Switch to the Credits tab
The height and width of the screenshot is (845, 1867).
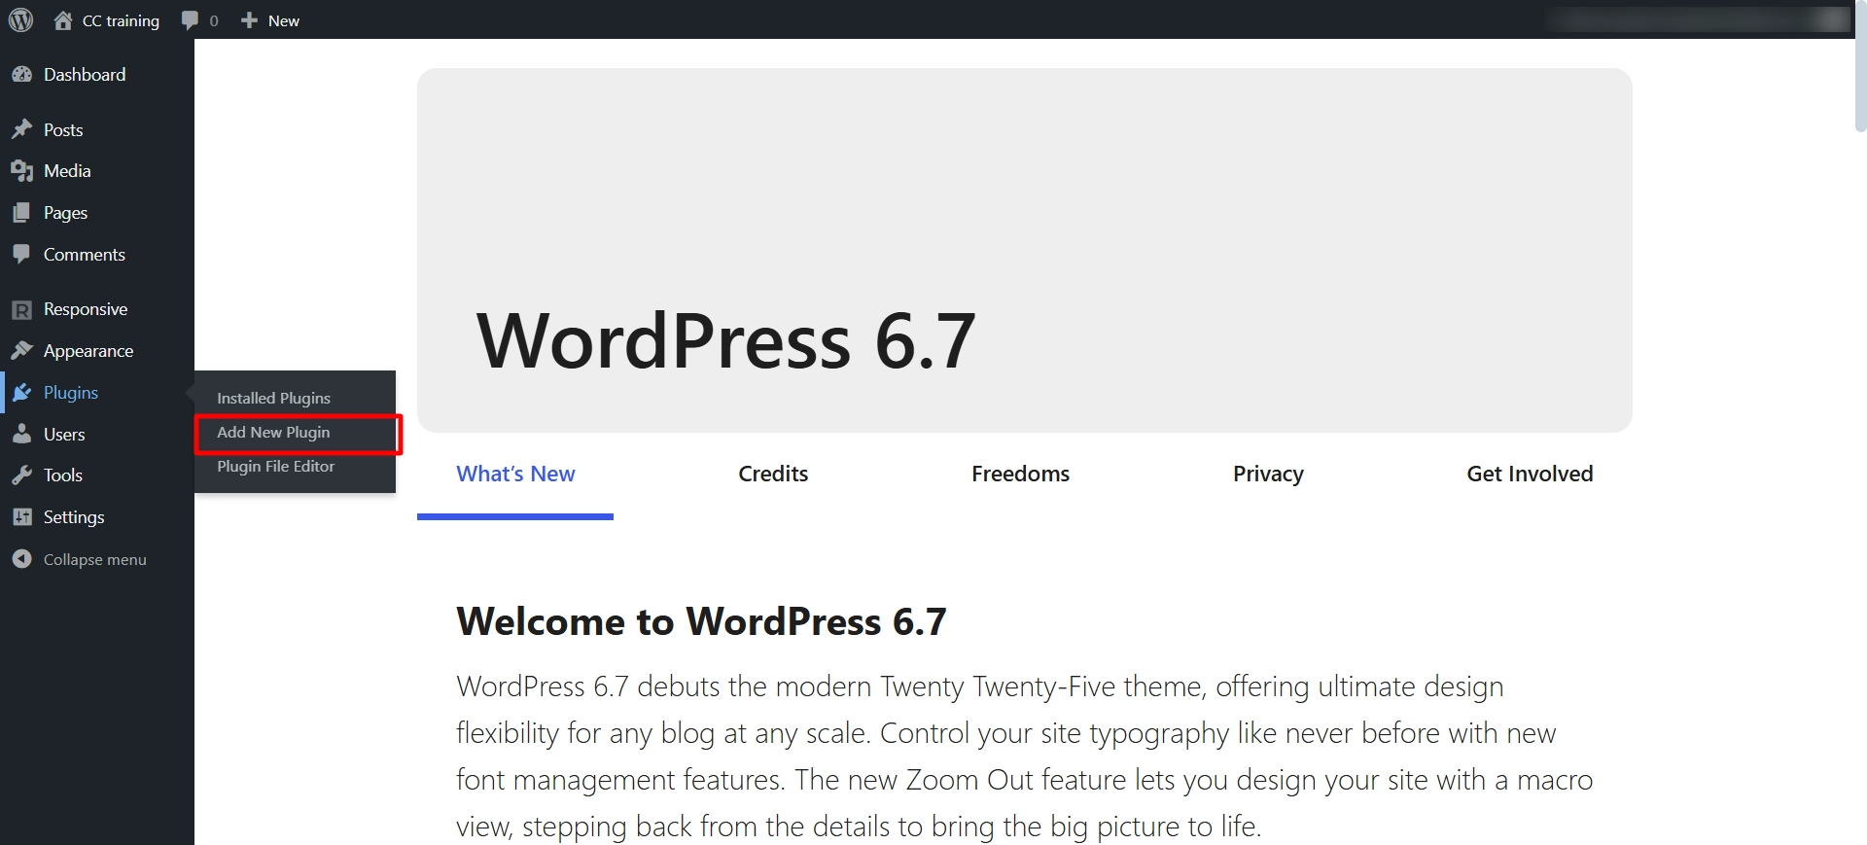pyautogui.click(x=773, y=475)
